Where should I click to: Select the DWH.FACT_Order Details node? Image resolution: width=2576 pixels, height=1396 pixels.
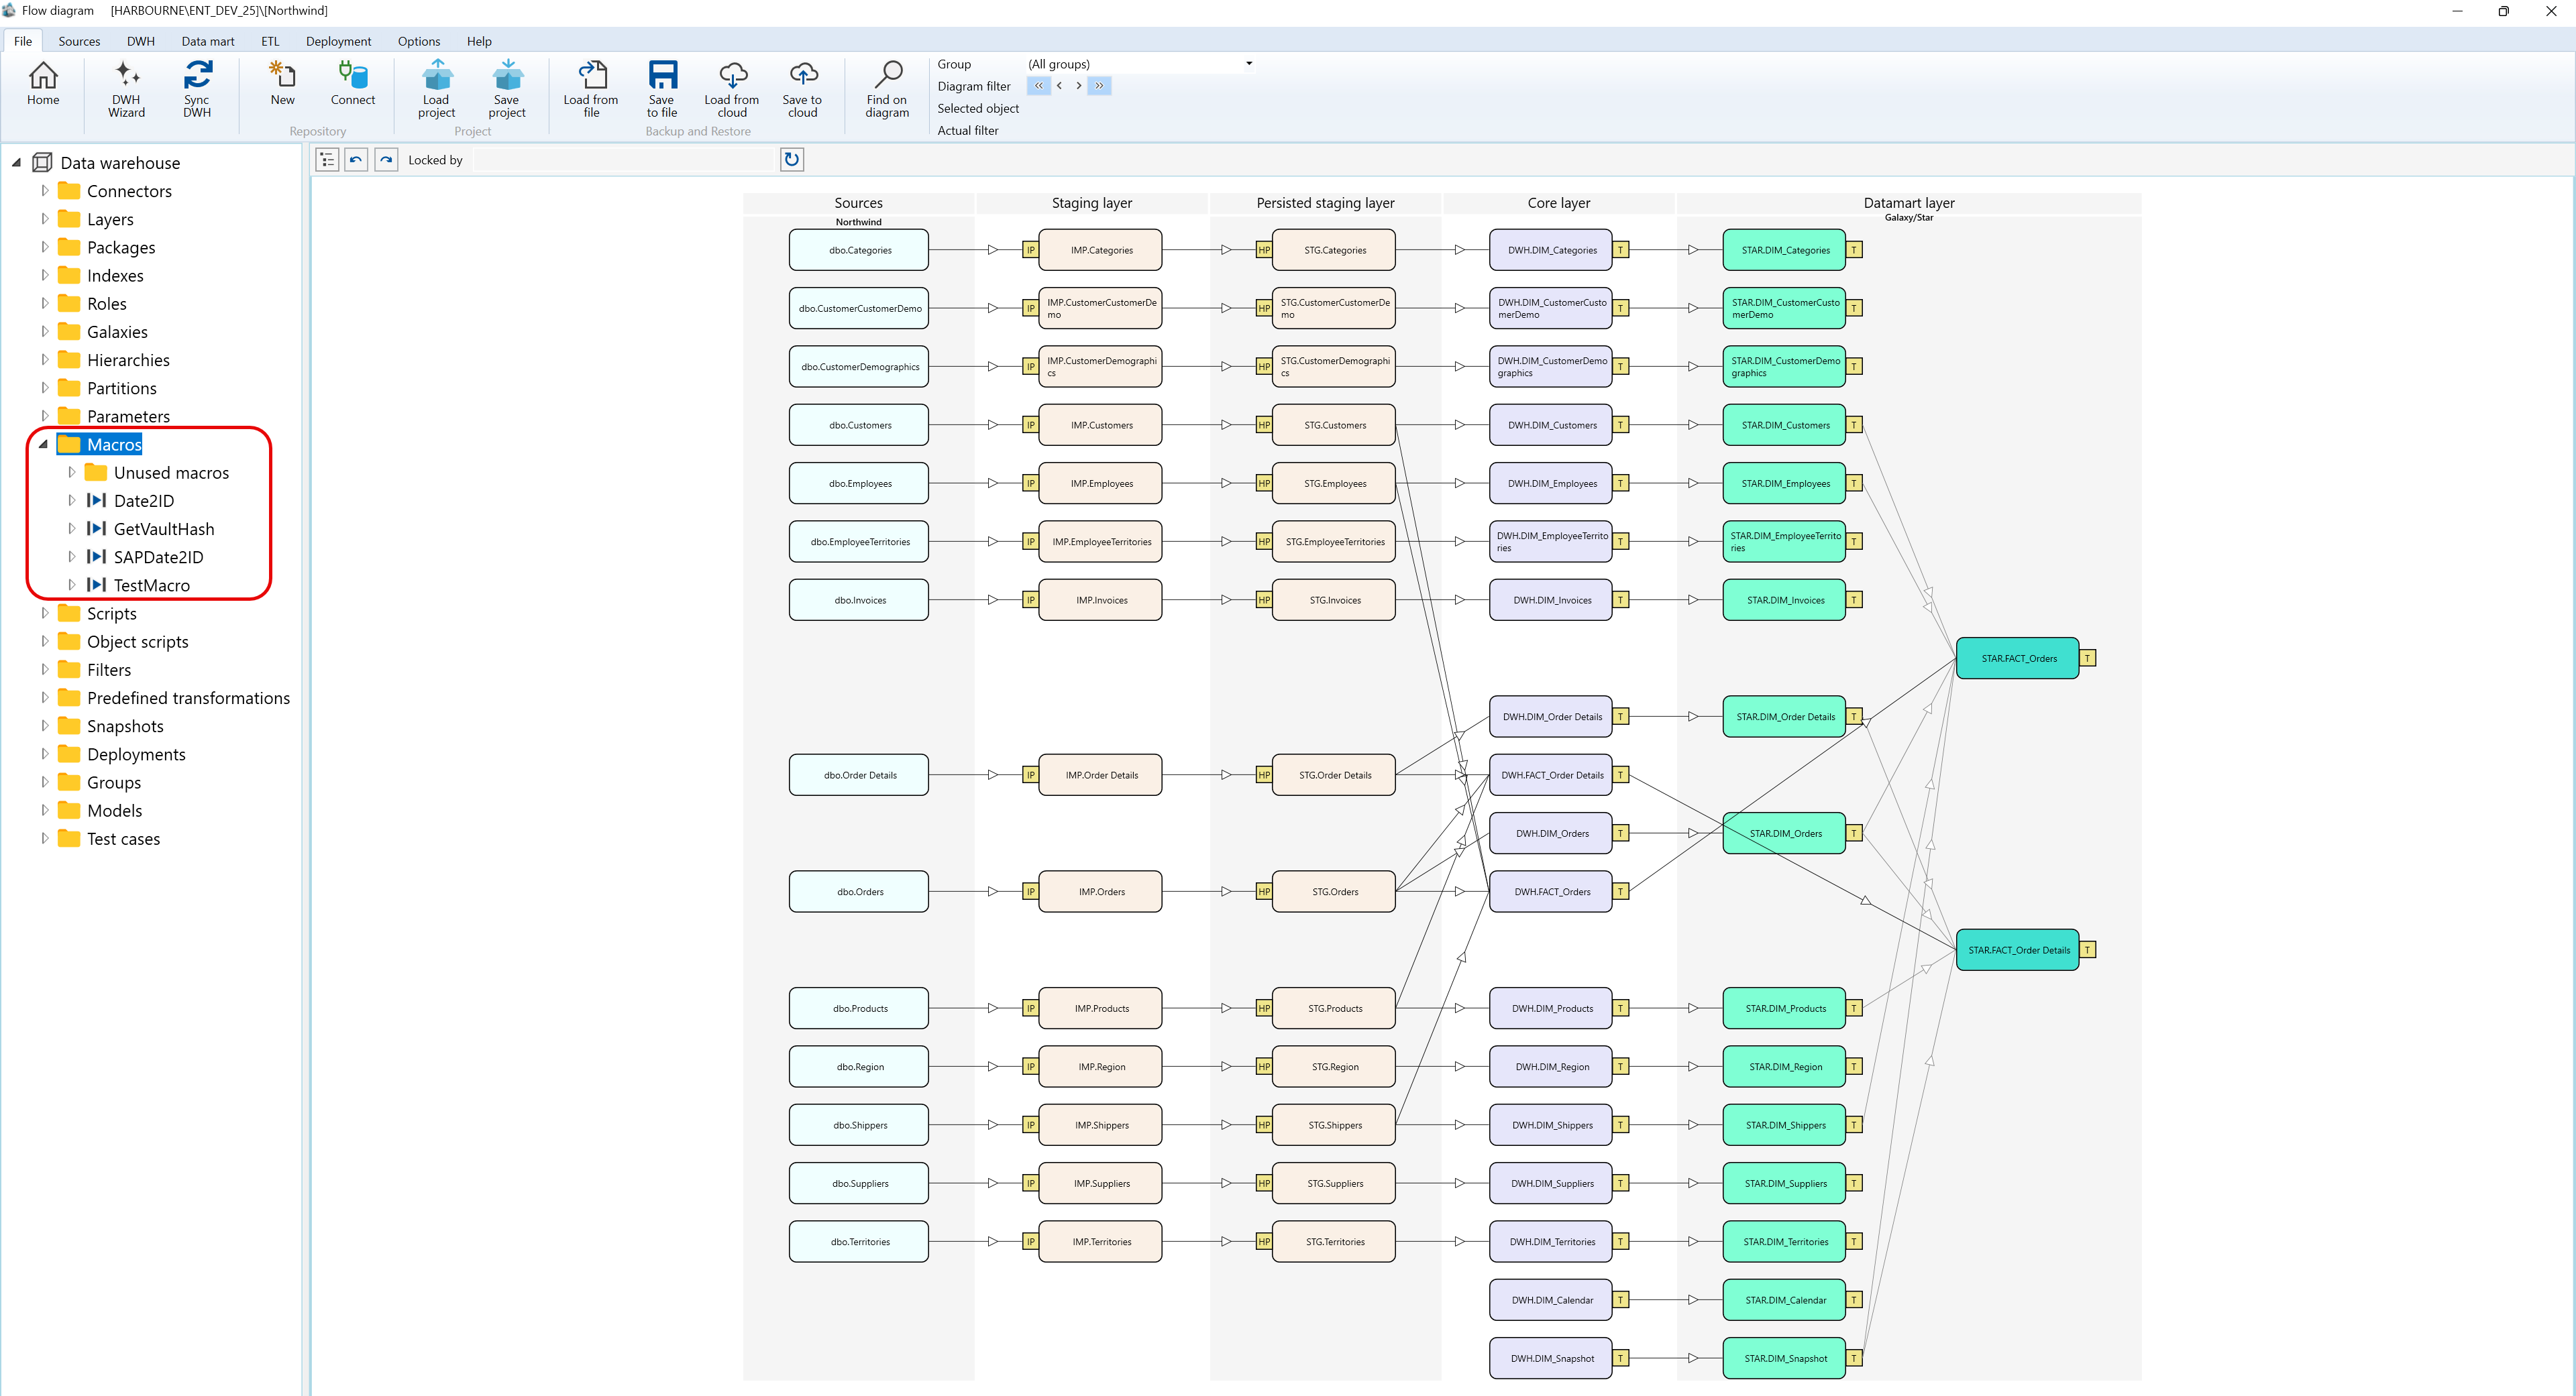(x=1551, y=776)
